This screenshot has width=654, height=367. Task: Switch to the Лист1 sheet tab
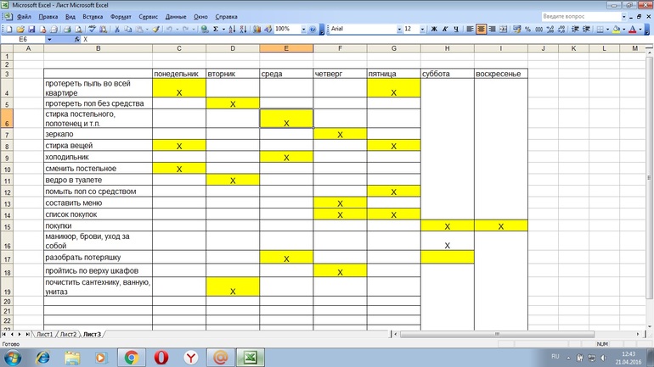[44, 335]
